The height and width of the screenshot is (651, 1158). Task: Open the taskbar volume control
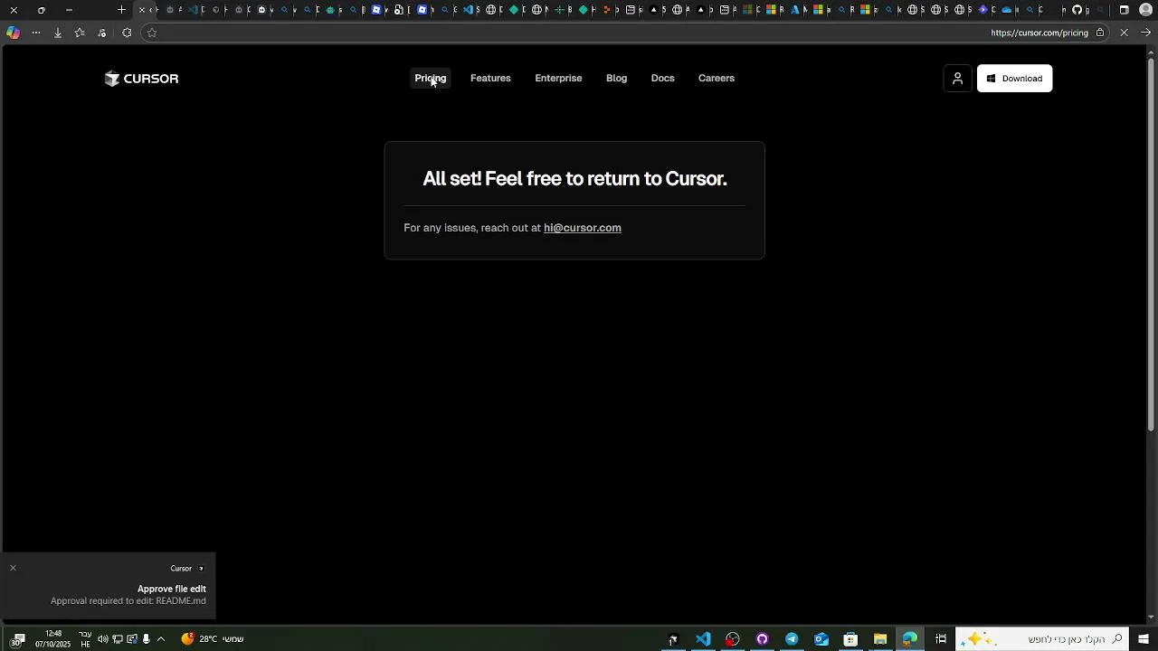pyautogui.click(x=102, y=639)
